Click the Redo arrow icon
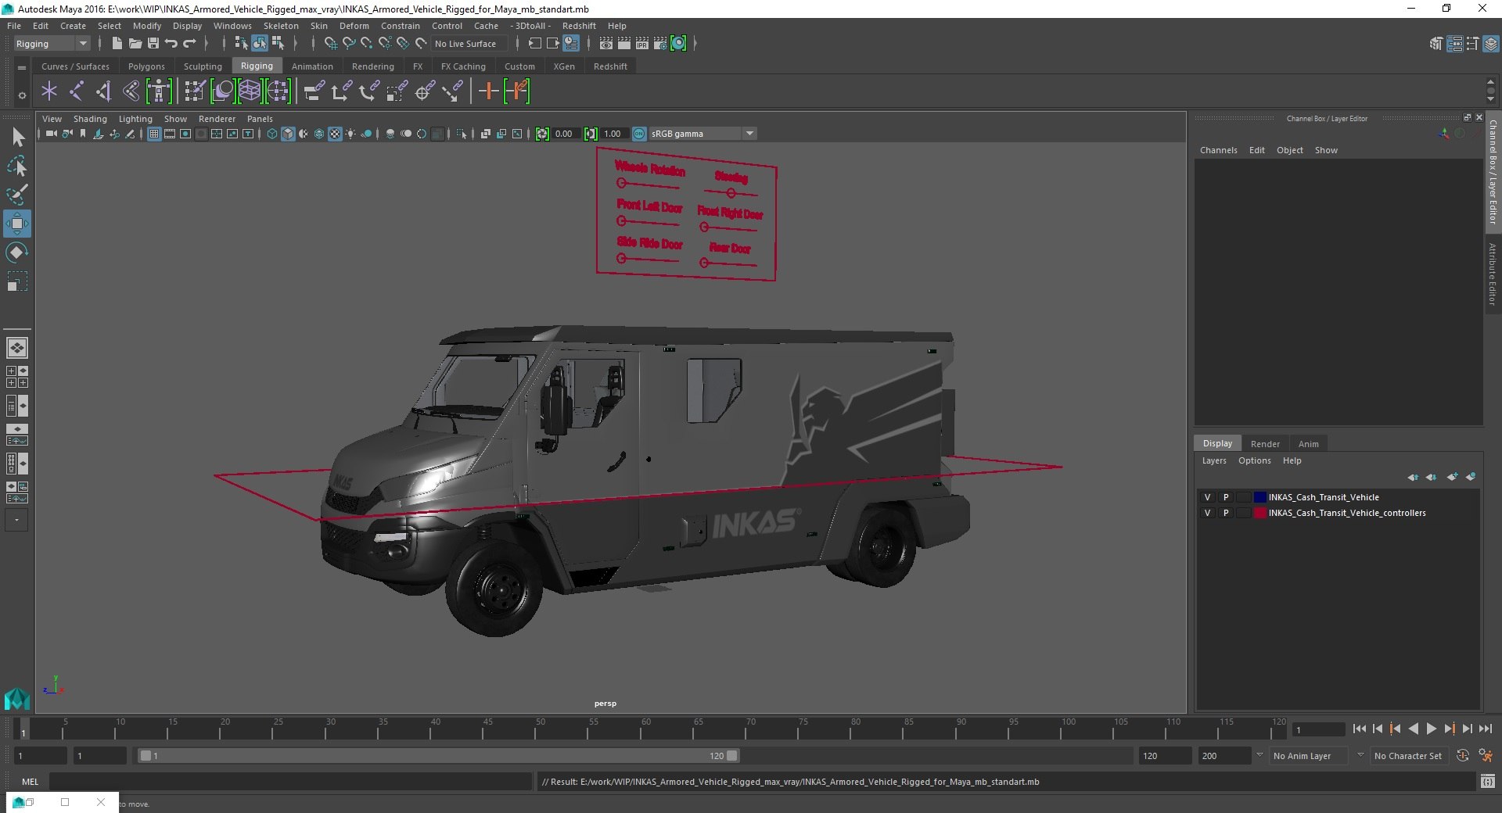 coord(189,44)
